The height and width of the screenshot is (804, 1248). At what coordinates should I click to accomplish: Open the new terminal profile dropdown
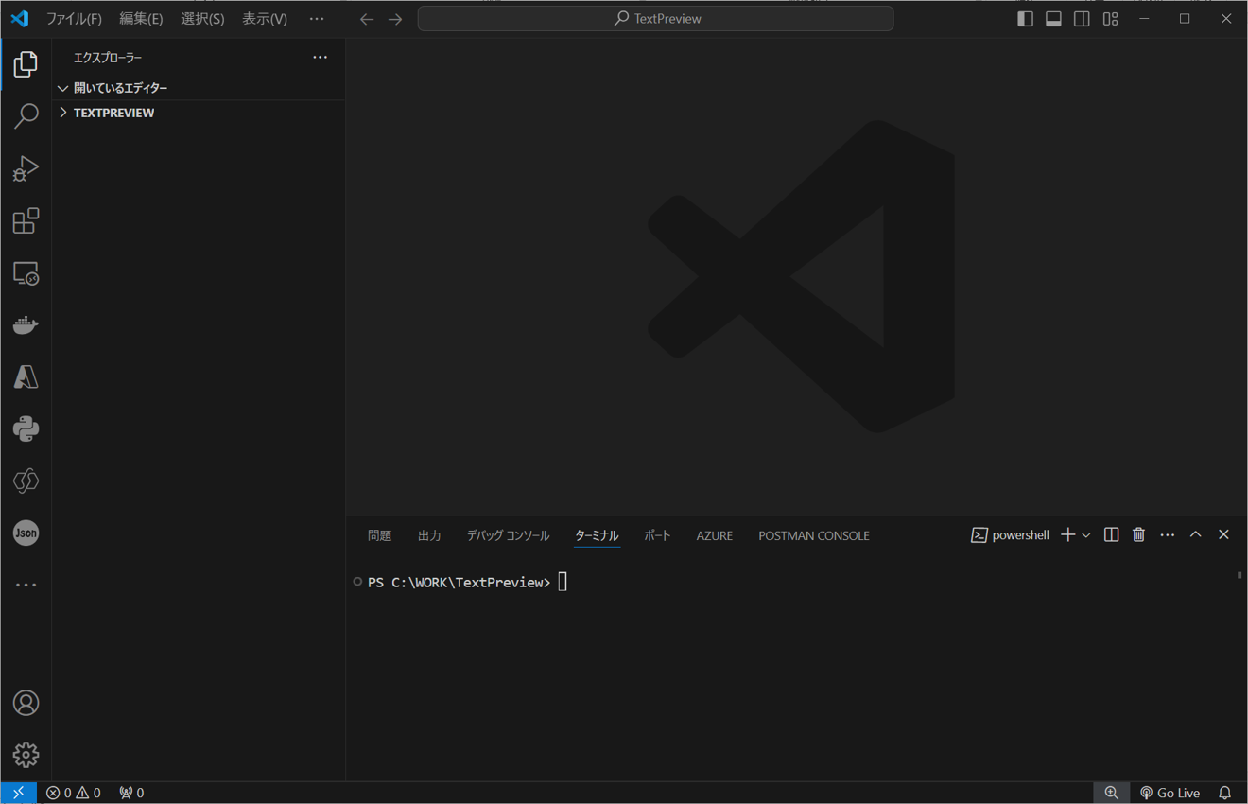coord(1086,535)
